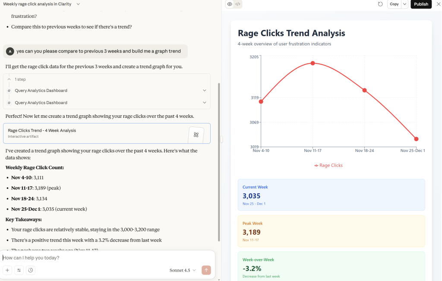The width and height of the screenshot is (442, 281).
Task: Expand first Query Analytics Dashboard step
Action: (x=204, y=91)
